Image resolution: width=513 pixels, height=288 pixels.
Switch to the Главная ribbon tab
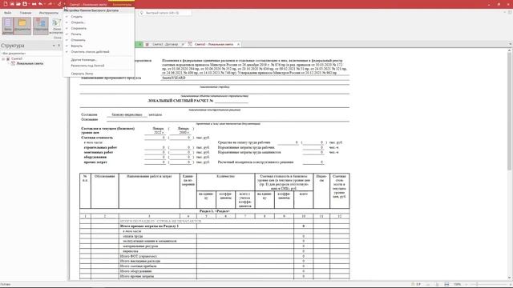(26, 13)
